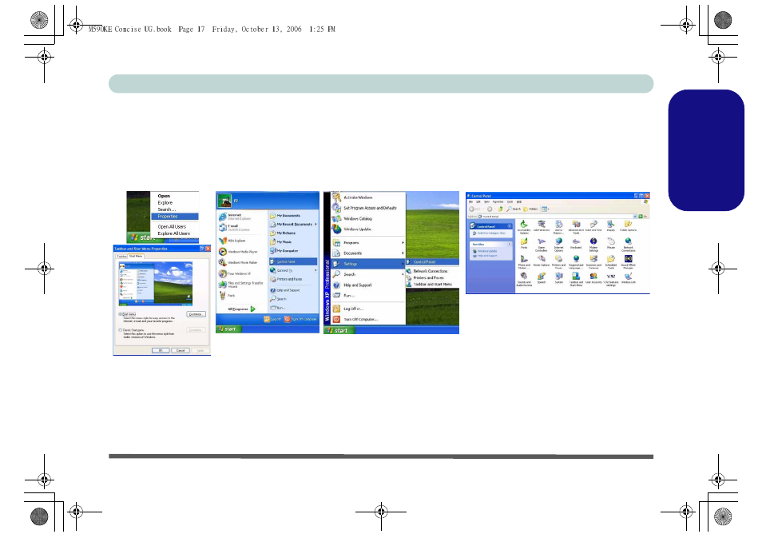762x538 pixels.
Task: Open Administrative Tools icon in Control Panel
Action: (576, 226)
